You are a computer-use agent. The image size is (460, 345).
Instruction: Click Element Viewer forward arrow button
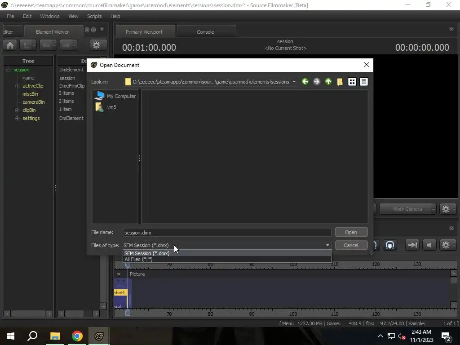(x=68, y=45)
